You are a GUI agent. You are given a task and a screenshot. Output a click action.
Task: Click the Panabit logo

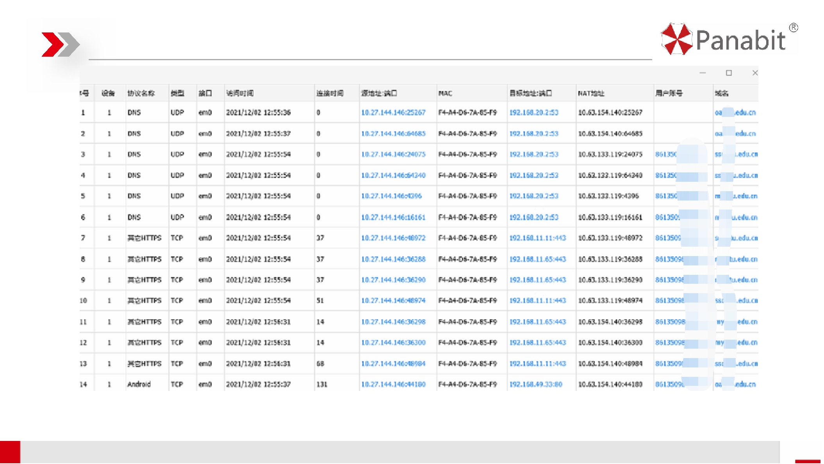[729, 39]
